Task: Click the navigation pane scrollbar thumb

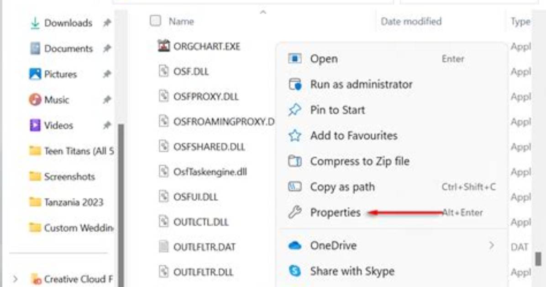Action: point(121,205)
